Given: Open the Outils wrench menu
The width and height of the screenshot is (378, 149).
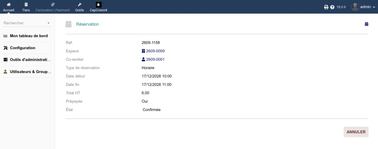Looking at the screenshot, I should coord(80,5).
